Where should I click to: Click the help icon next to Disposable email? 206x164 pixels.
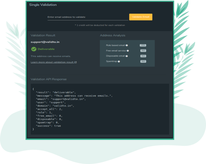point(127,56)
